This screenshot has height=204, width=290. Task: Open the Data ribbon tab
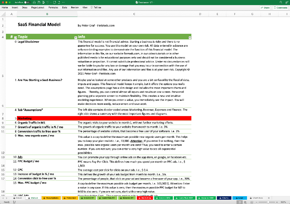[x=65, y=8]
